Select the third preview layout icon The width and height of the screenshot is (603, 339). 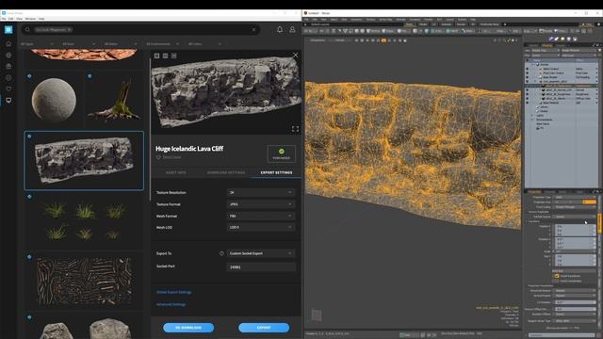point(173,56)
